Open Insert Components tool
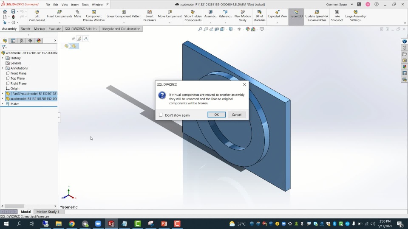This screenshot has width=408, height=229. [59, 14]
